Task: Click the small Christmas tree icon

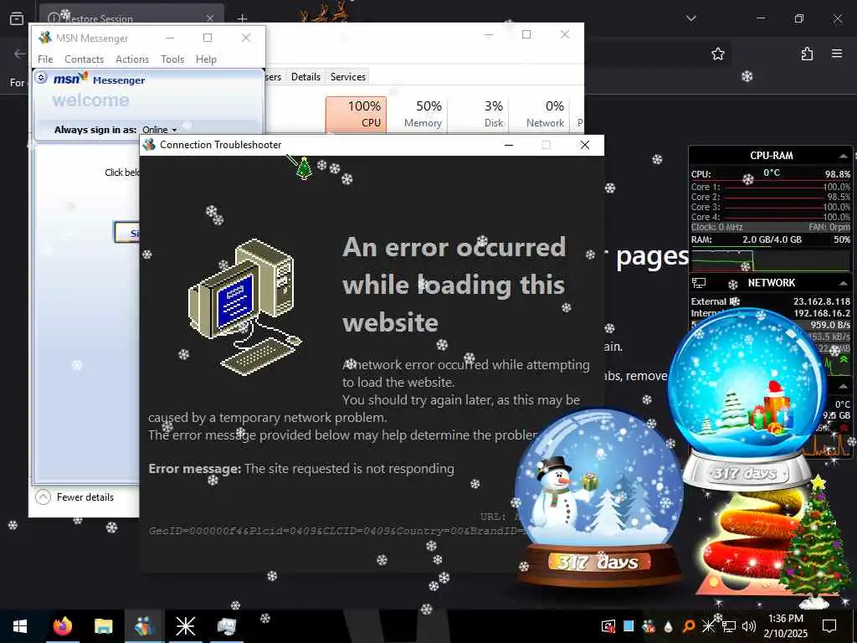Action: (x=304, y=168)
